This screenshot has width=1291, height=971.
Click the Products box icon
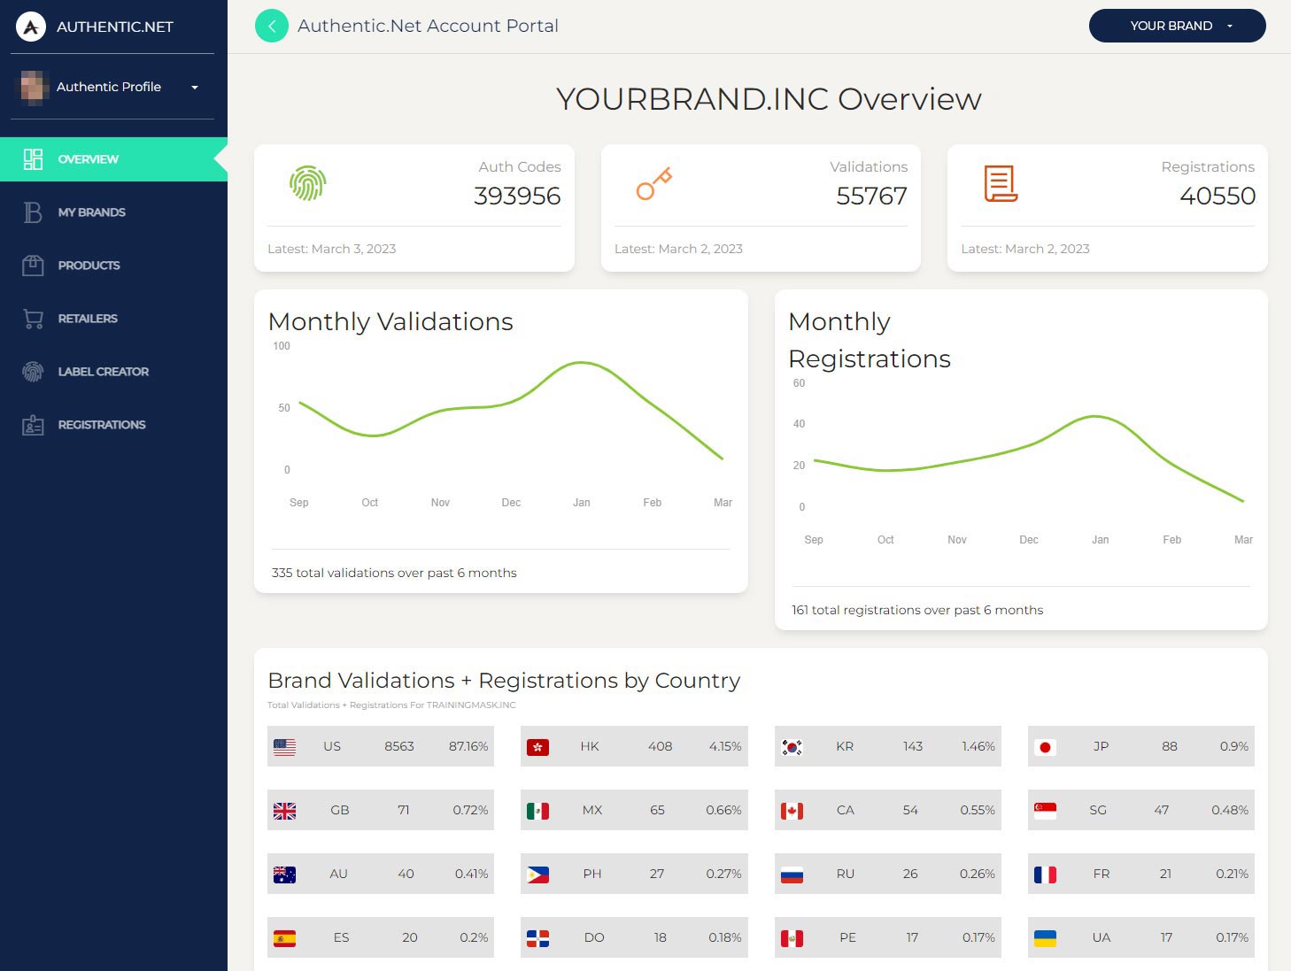33,266
